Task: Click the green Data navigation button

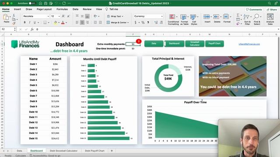Action: tap(154, 44)
